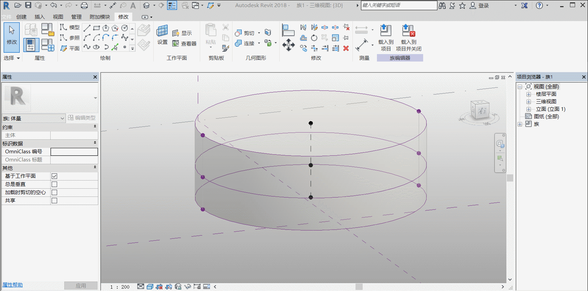Switch to the 视图 ribbon tab
Screen dimensions: 588x291
[x=58, y=17]
